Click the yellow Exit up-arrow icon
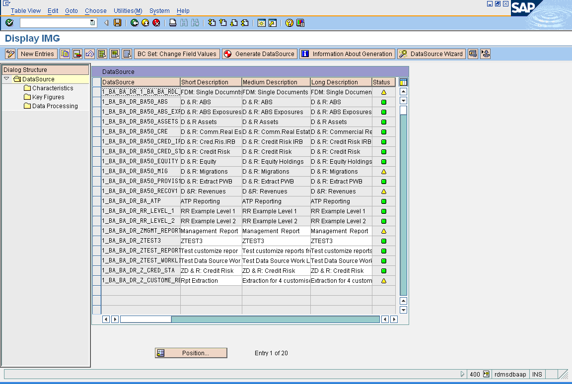This screenshot has width=572, height=384. pos(145,23)
